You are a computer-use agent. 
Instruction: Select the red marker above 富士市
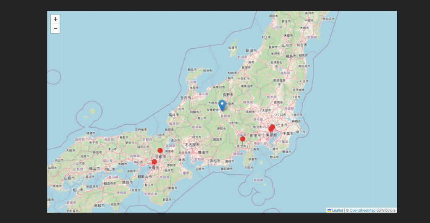(x=243, y=139)
